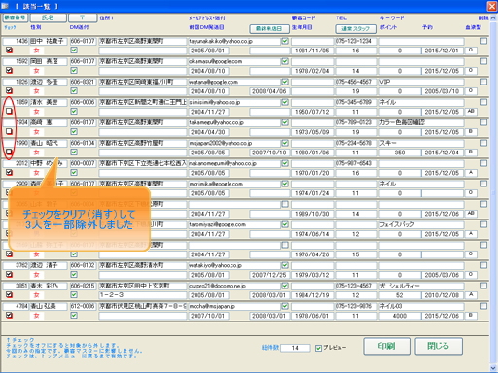Toggle the DM送付 checkbox in the 1592 row
Screen dimensions: 498x373
tap(74, 70)
